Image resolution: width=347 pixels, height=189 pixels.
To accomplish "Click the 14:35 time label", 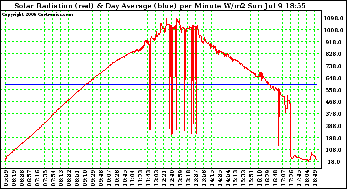I will click(220, 178).
